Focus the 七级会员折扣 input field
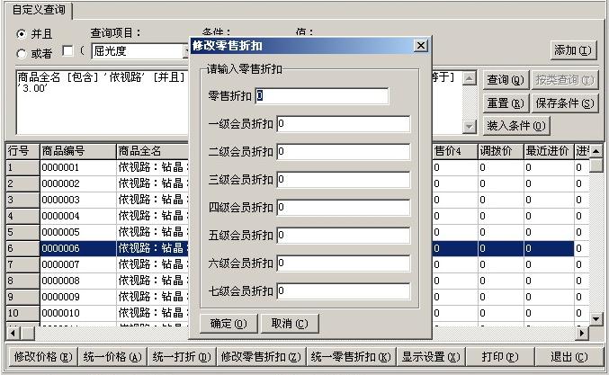 [x=343, y=291]
